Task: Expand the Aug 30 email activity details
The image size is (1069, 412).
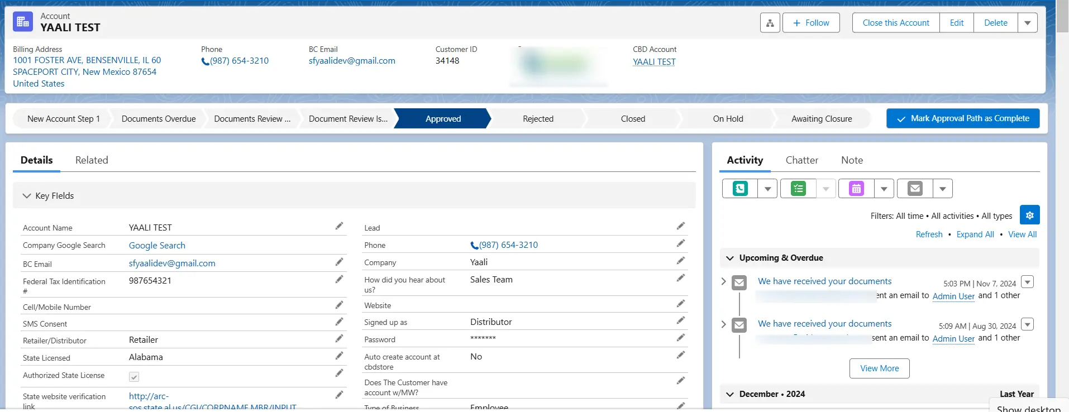Action: pyautogui.click(x=724, y=324)
